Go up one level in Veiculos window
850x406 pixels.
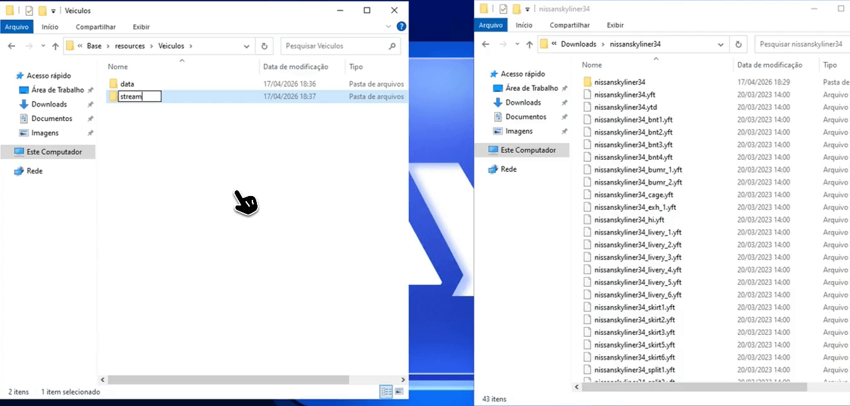pos(55,46)
